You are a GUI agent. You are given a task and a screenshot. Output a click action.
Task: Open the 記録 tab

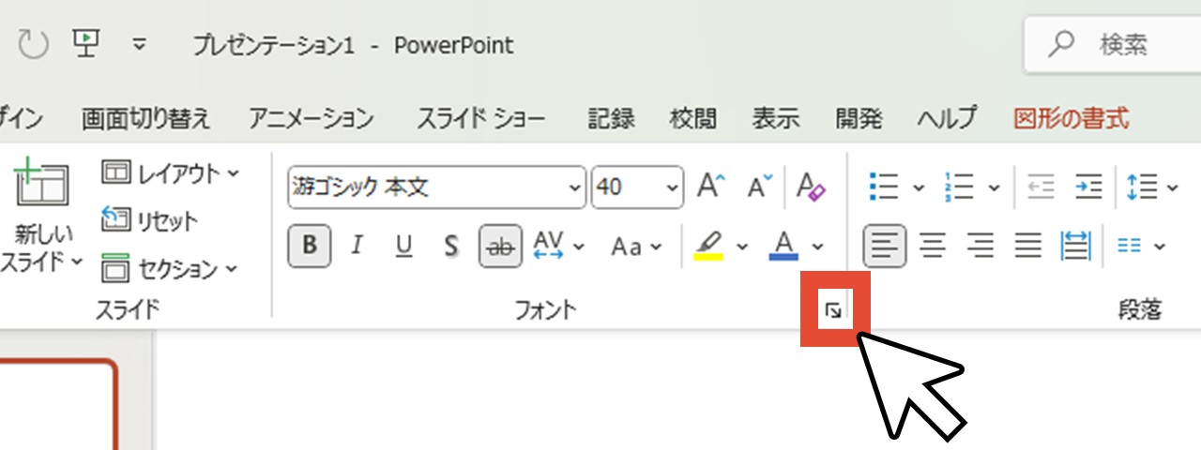click(x=611, y=119)
